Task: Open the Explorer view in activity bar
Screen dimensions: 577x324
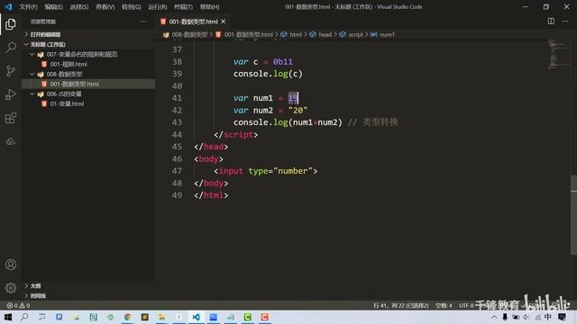Action: (x=11, y=24)
